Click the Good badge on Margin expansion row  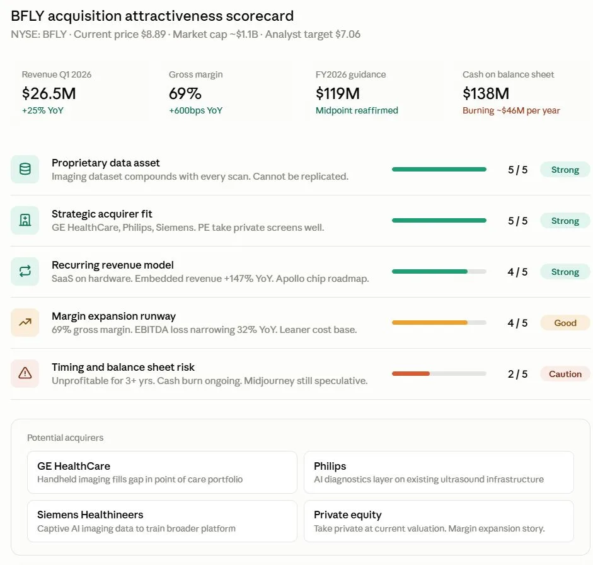[565, 323]
